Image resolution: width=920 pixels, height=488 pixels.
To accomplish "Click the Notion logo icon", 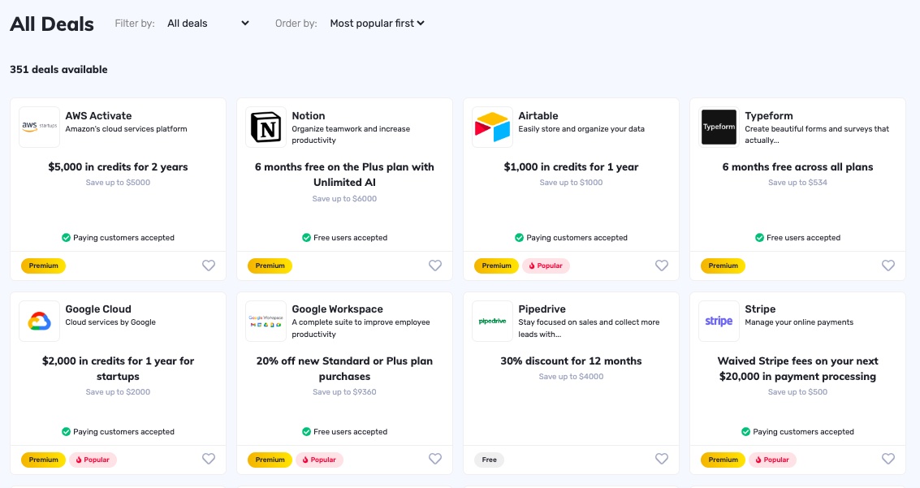I will click(x=266, y=127).
